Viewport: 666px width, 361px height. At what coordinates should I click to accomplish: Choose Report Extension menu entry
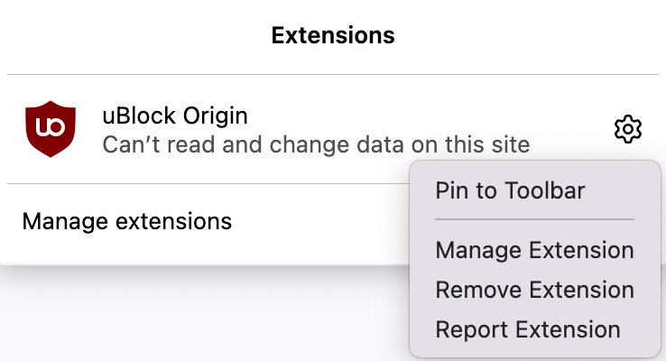(x=527, y=329)
